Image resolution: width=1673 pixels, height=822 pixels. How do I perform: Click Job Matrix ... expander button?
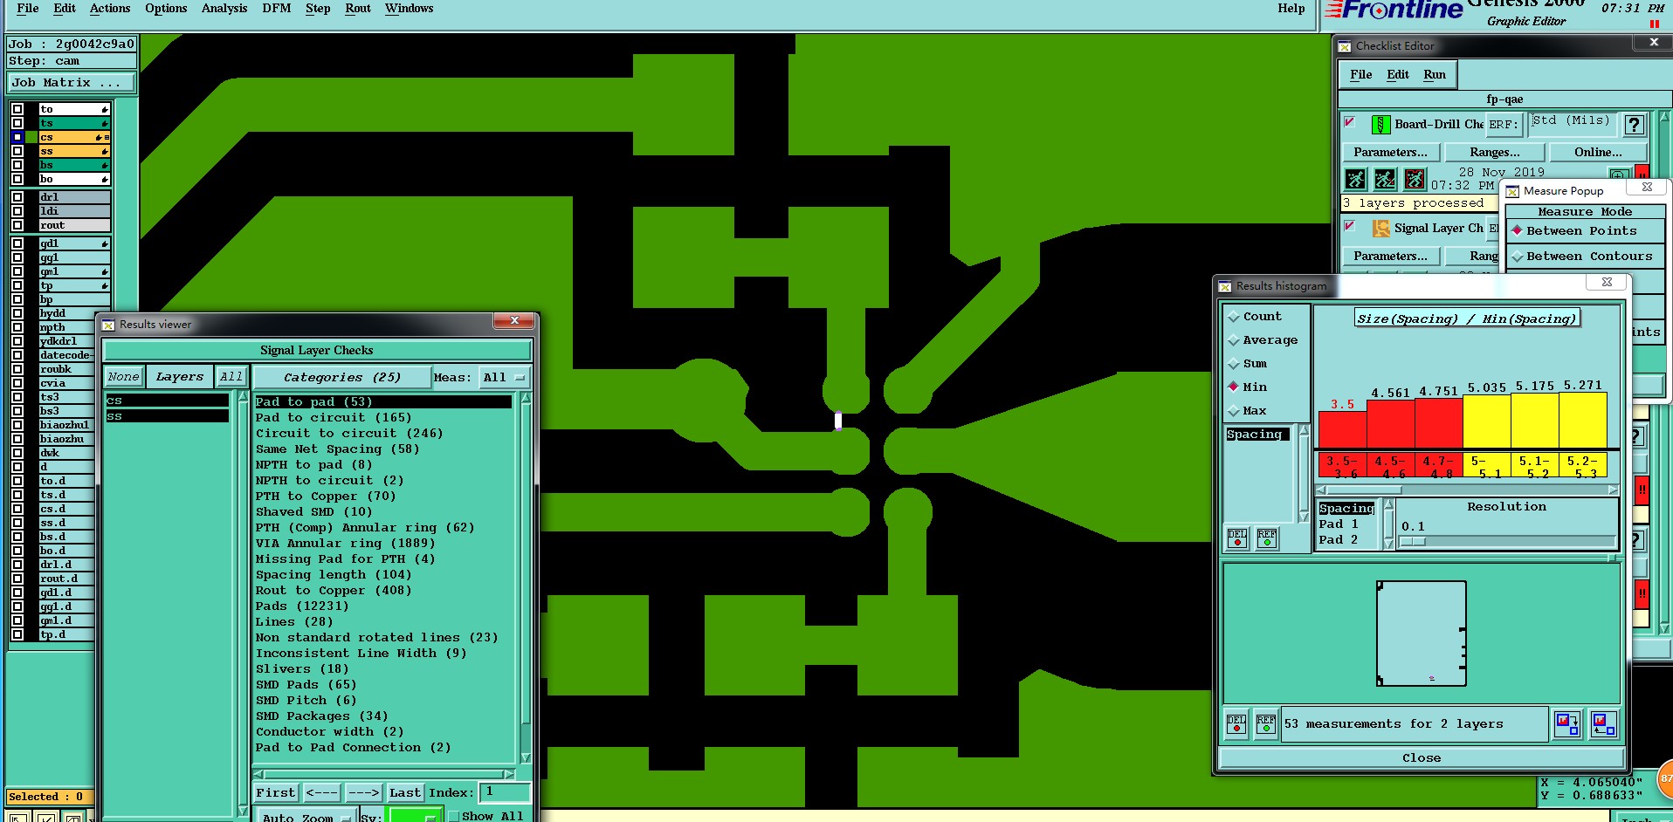click(x=72, y=83)
